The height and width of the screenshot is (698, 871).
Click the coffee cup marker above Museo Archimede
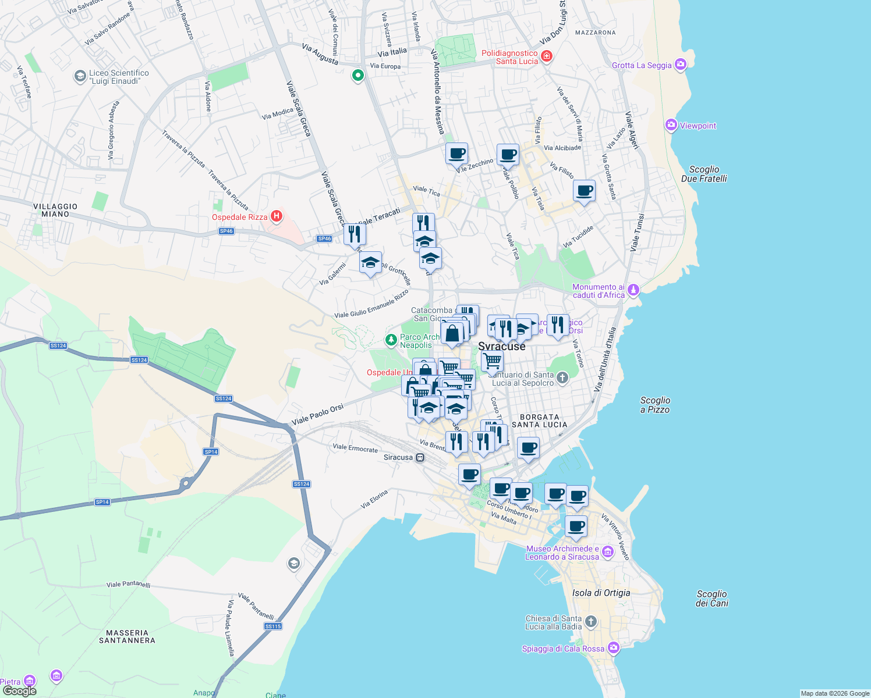(576, 525)
